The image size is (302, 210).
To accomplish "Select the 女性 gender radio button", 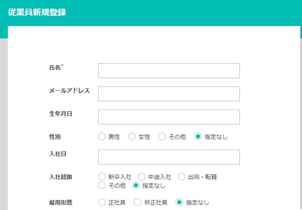I will 132,137.
